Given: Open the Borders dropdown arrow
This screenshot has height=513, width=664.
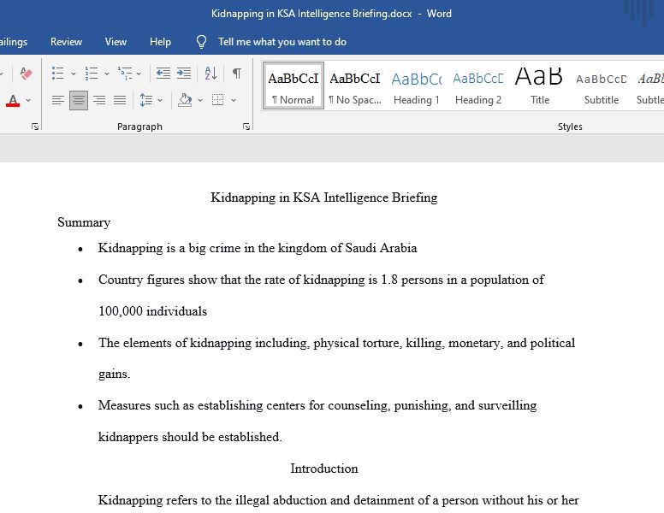Looking at the screenshot, I should [x=234, y=101].
